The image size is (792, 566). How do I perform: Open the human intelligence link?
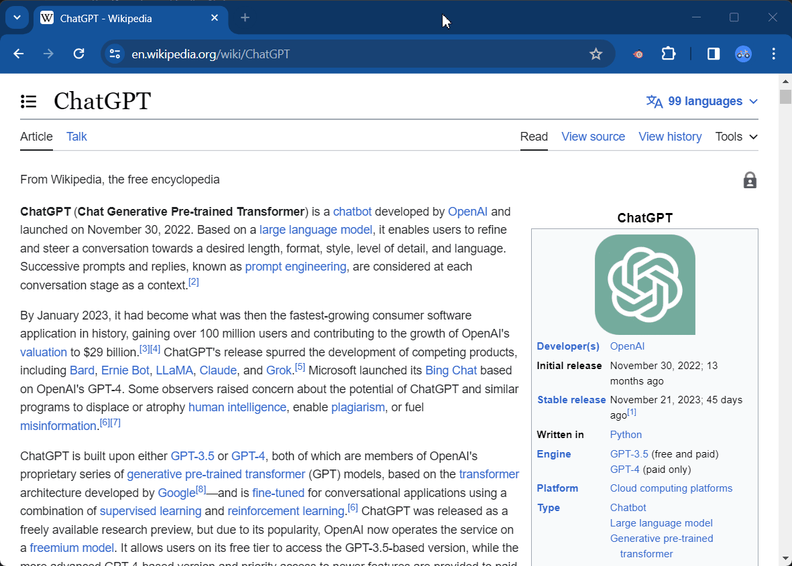[x=237, y=407]
